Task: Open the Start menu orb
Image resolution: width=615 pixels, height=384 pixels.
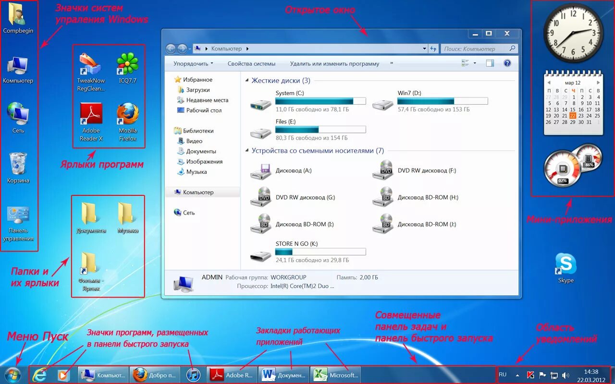Action: tap(13, 375)
